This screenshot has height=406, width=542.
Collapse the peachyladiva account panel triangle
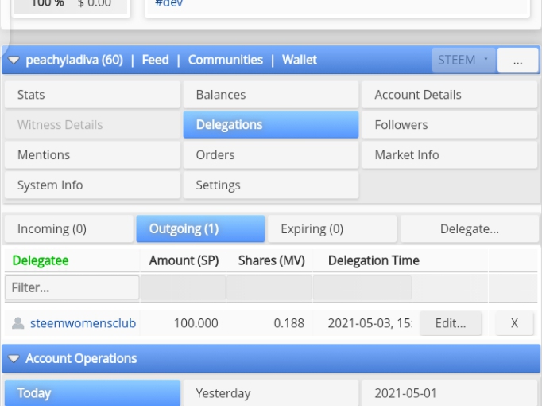pyautogui.click(x=14, y=61)
